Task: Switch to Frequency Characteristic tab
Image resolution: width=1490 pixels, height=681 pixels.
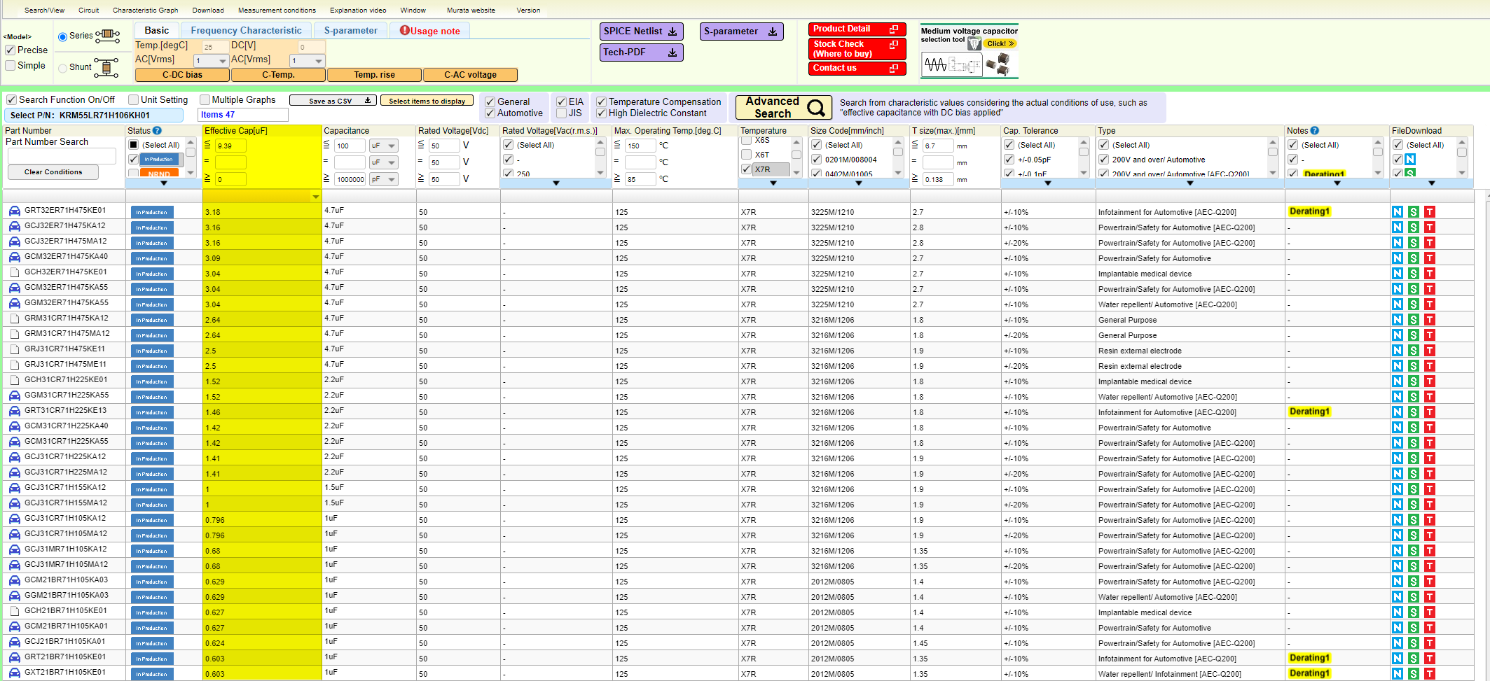Action: click(x=246, y=31)
